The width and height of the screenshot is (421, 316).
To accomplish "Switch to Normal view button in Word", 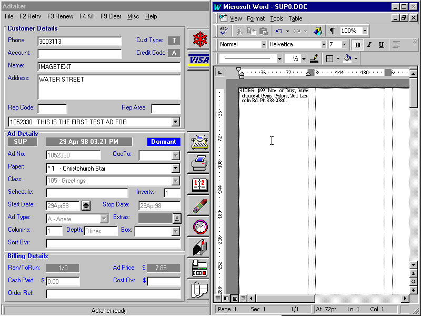I will point(218,298).
